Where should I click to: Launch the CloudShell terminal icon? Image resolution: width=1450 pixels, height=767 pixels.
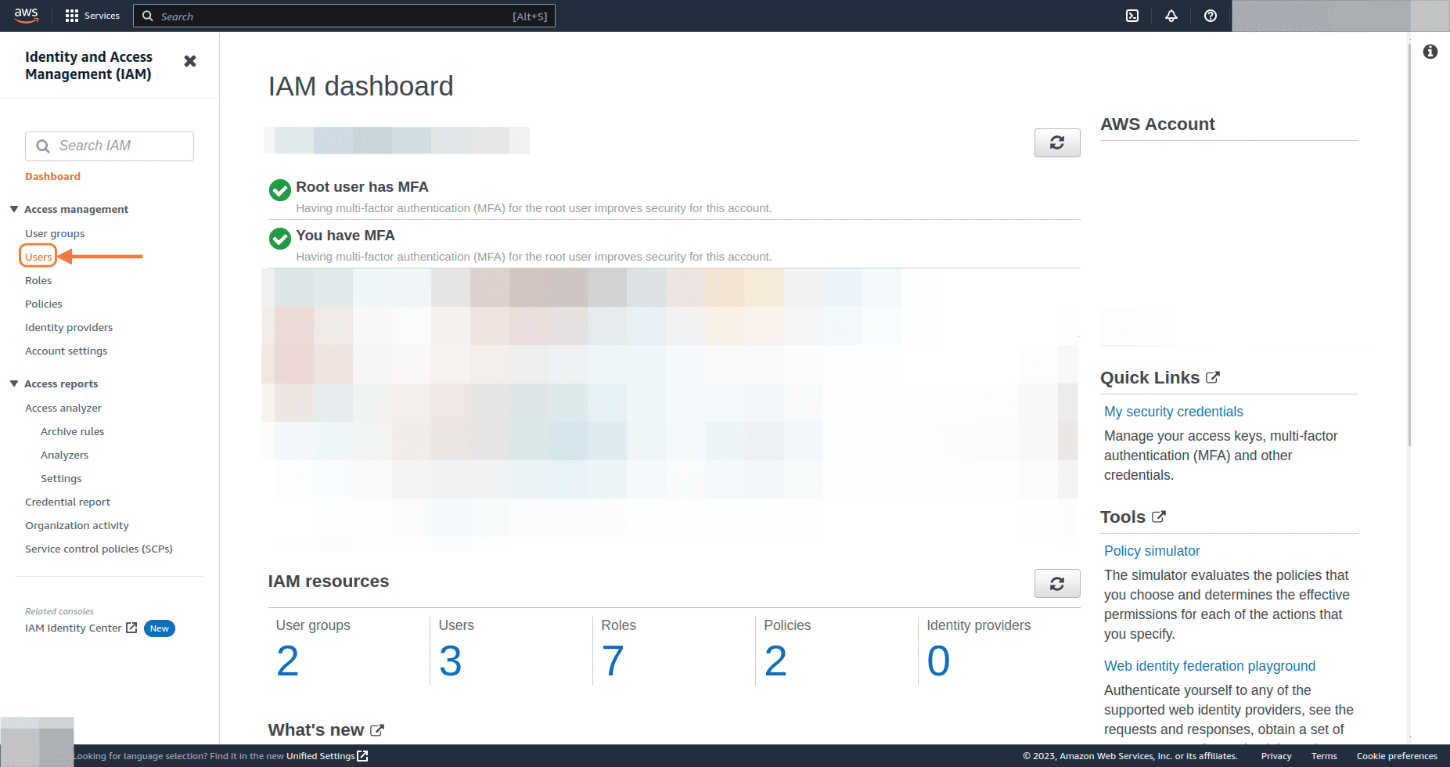click(x=1132, y=16)
